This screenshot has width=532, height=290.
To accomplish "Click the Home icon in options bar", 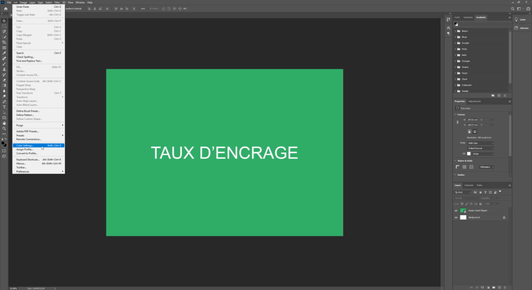I will [x=5, y=9].
